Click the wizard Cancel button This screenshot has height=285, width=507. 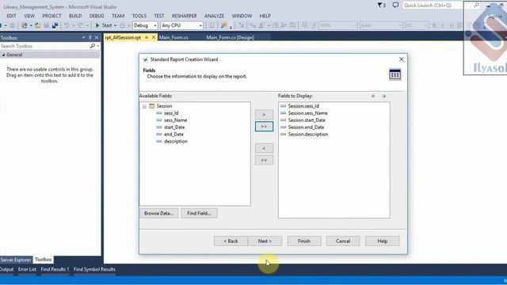[343, 241]
